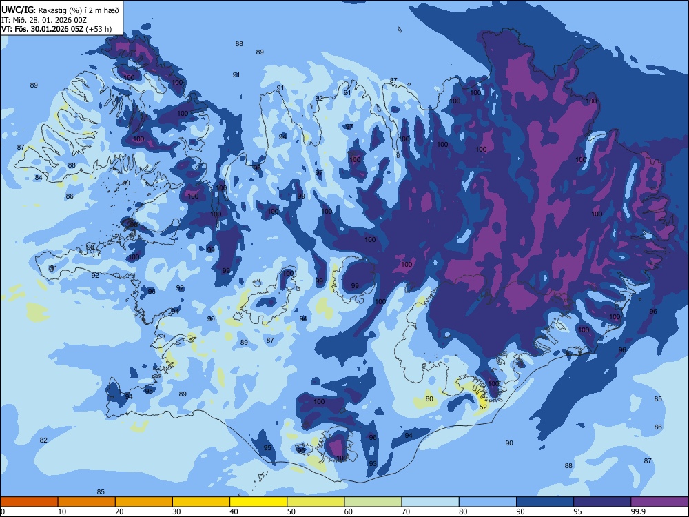Click the 0–10 dark orange legend swatch
The image size is (689, 517).
pos(30,502)
